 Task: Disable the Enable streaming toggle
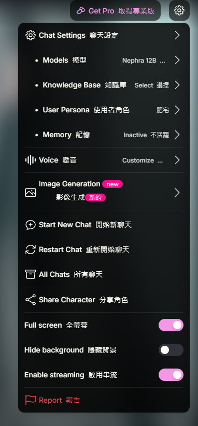[x=171, y=375]
